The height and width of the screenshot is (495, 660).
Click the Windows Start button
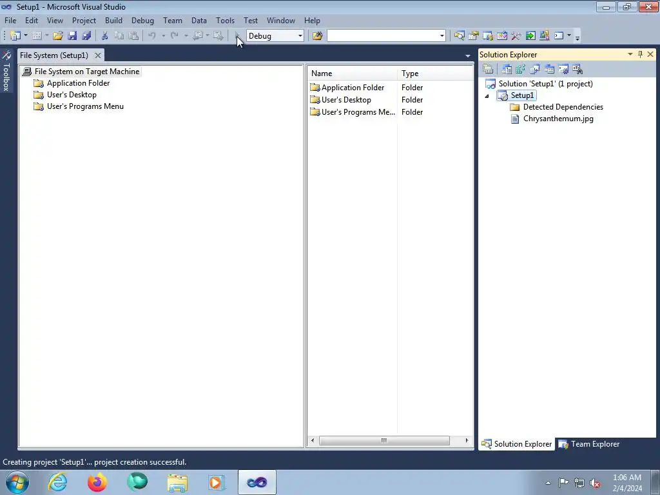pyautogui.click(x=17, y=482)
